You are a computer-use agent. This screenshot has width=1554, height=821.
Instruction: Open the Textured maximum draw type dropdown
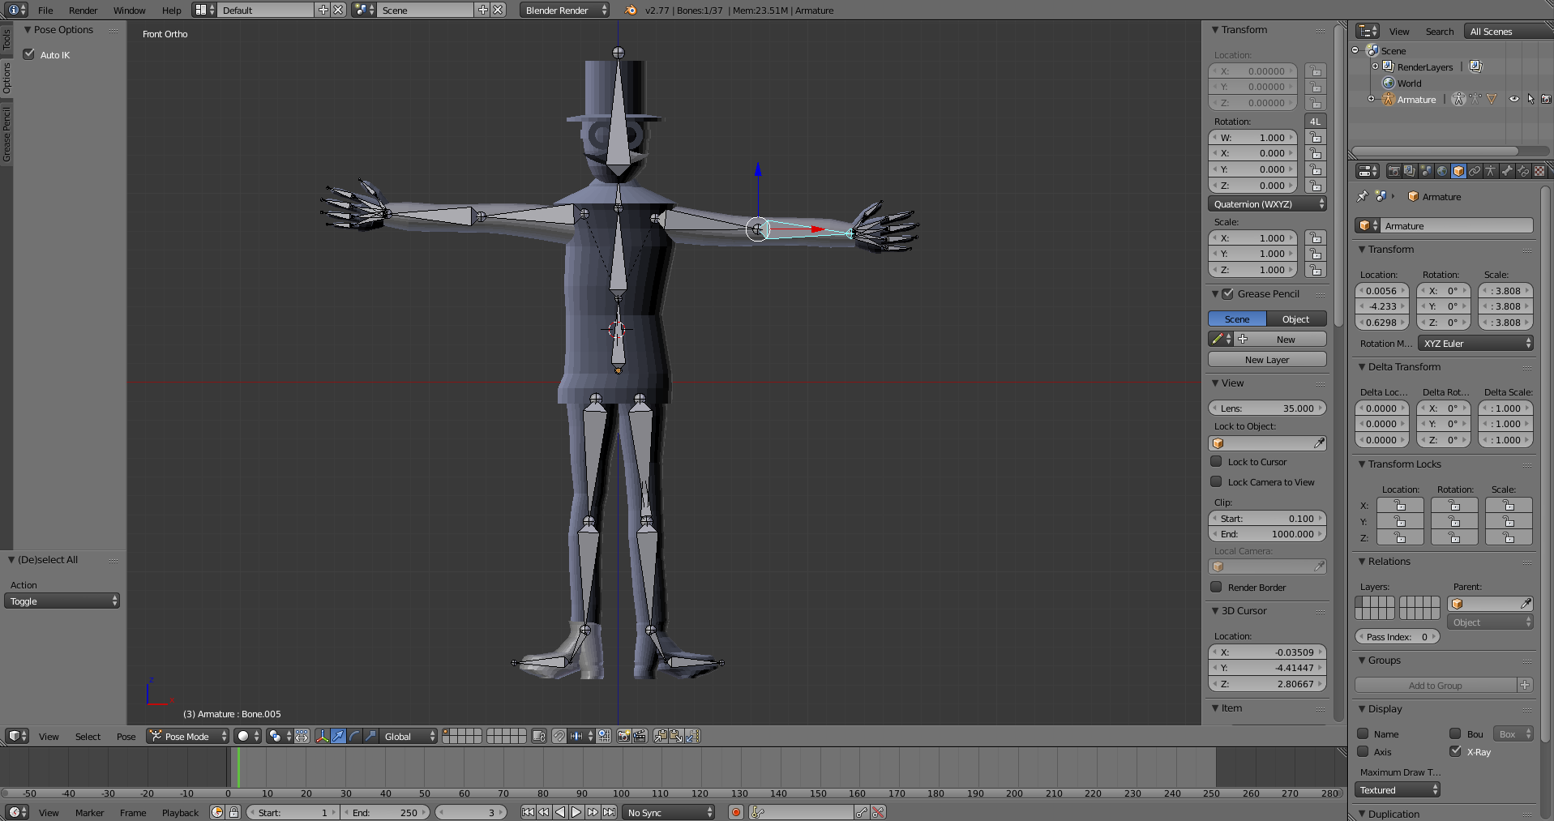pos(1397,789)
